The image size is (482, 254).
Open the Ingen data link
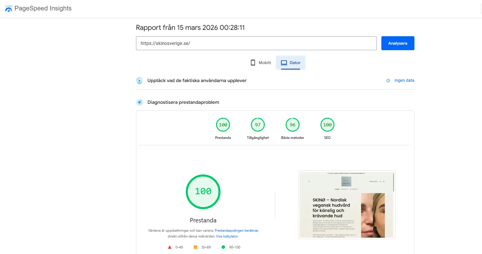tap(404, 80)
